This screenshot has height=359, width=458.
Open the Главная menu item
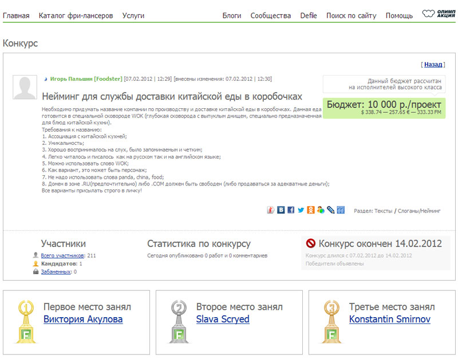[x=16, y=16]
